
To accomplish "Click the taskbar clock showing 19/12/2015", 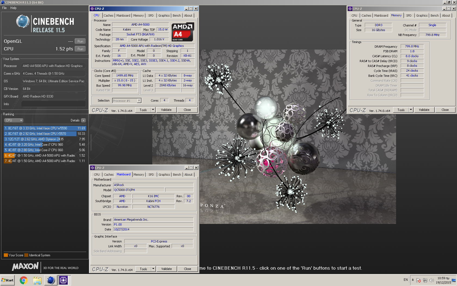I will click(443, 280).
